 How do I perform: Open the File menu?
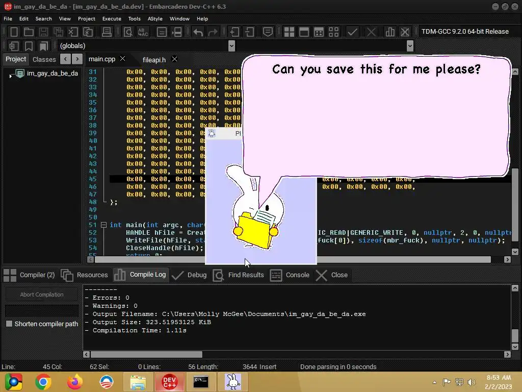8,19
